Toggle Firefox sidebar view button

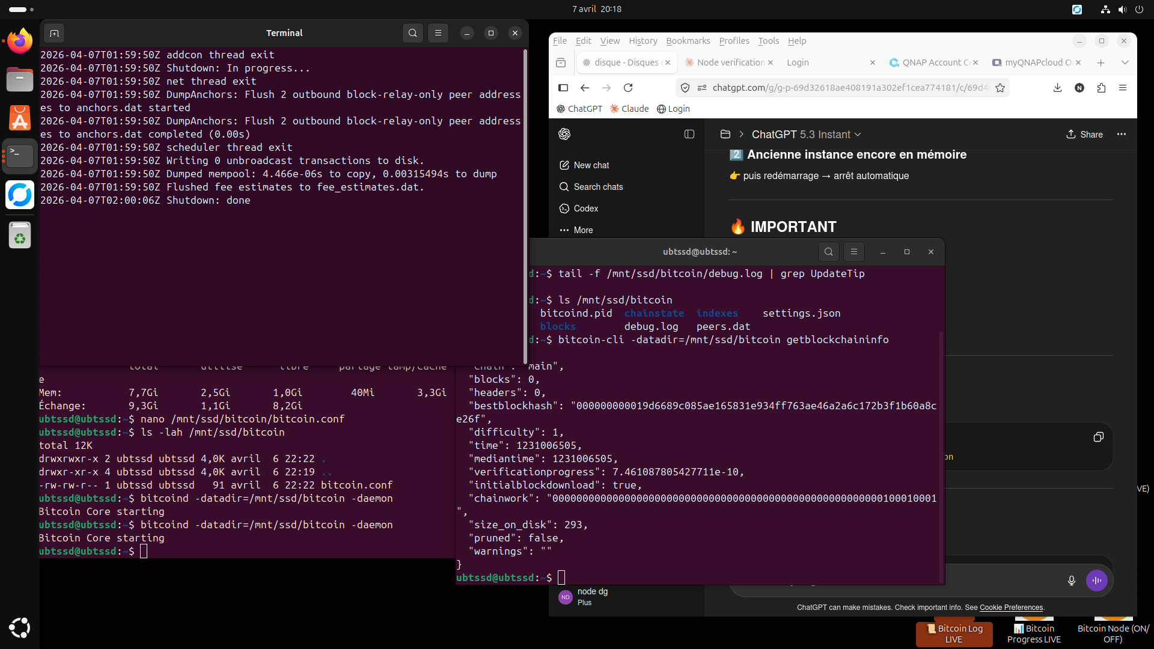tap(563, 88)
